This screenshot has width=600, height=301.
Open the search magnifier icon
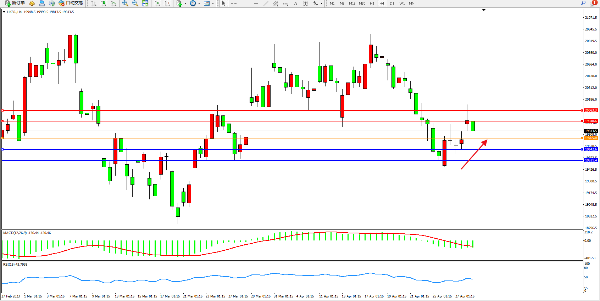[583, 3]
